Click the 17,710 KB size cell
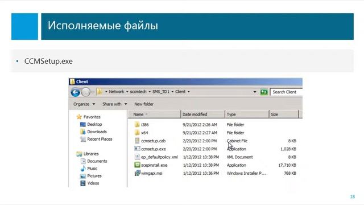Viewport: 364px width, 205px height. (x=287, y=165)
